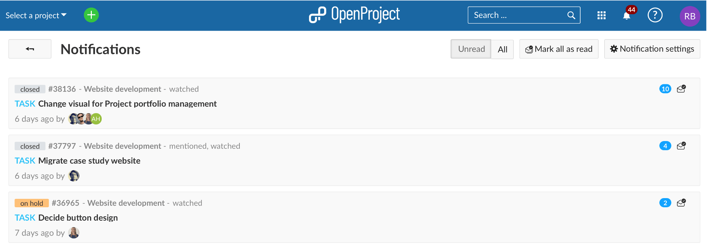707x245 pixels.
Task: Select the Unread notifications tab
Action: (x=471, y=49)
